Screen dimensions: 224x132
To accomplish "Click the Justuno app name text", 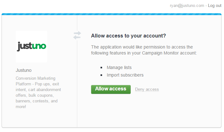I will click(x=24, y=70).
